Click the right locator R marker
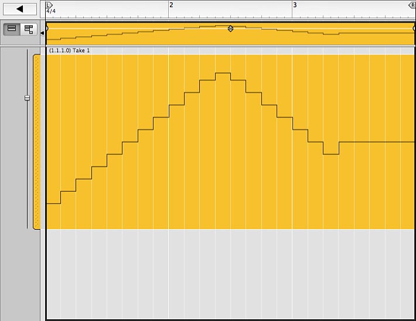Viewport: 416px width, 321px height. click(x=411, y=5)
